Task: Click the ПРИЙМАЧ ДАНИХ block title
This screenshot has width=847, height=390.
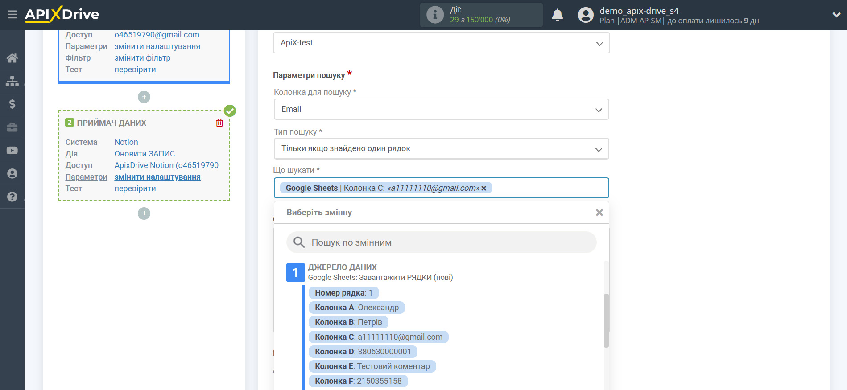Action: (x=112, y=123)
